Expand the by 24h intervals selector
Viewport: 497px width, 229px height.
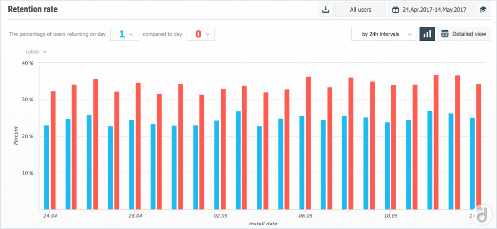click(384, 34)
